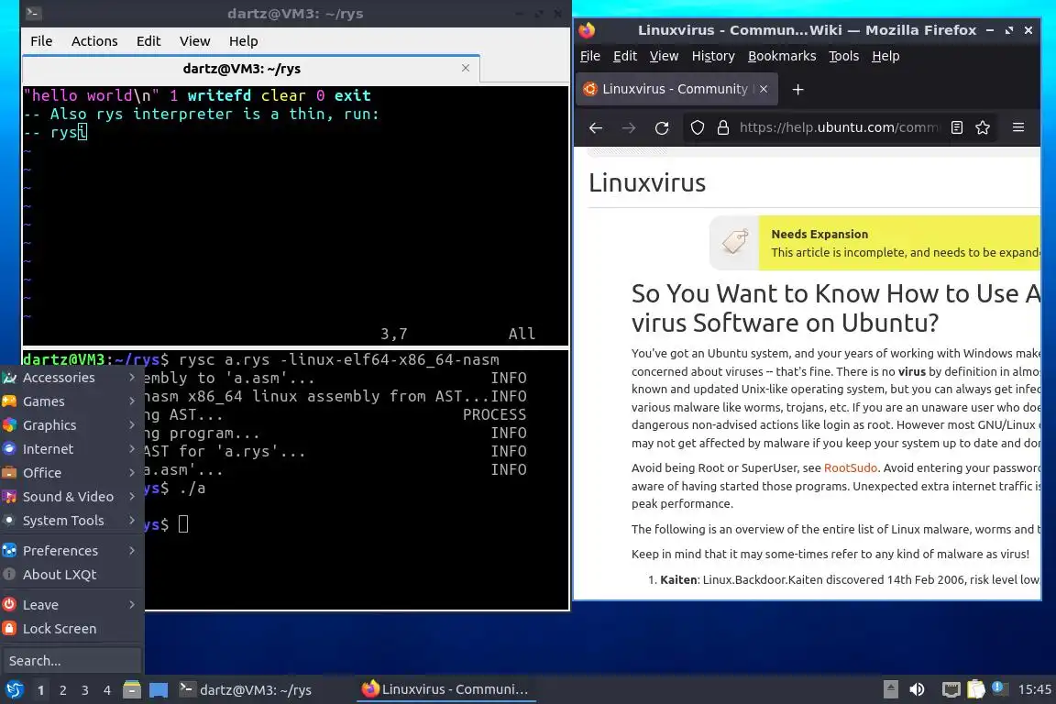Viewport: 1056px width, 704px height.
Task: Click the Firefox logo in title bar
Action: [x=588, y=30]
